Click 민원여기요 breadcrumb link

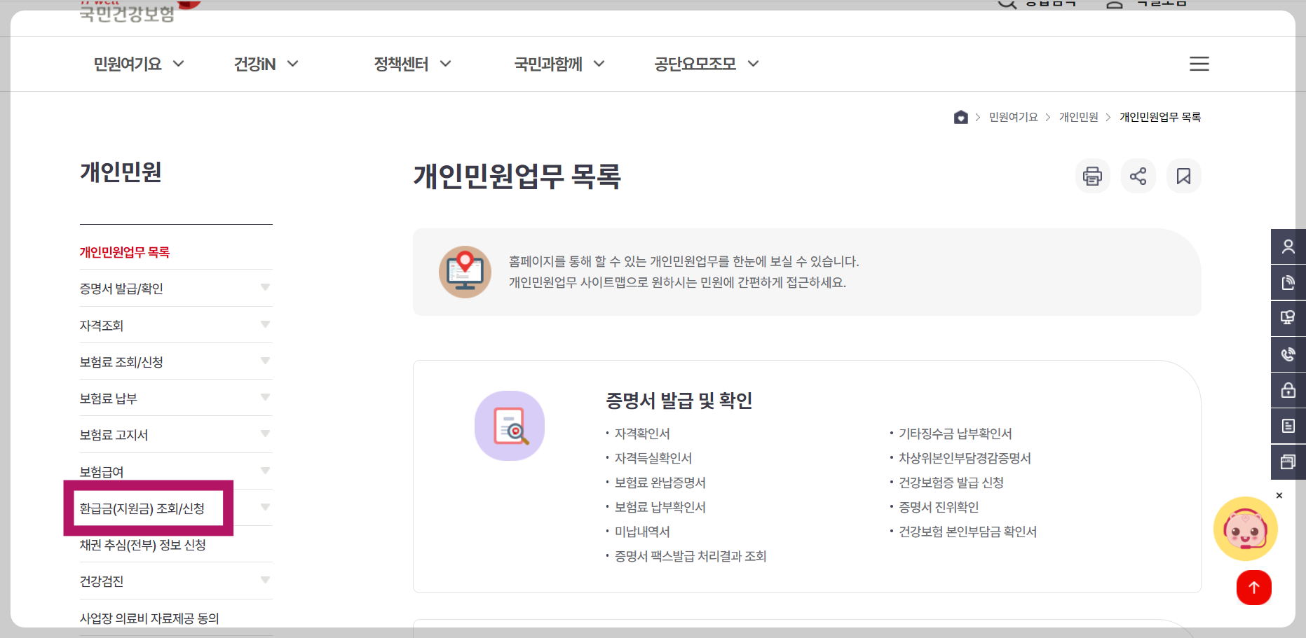1013,117
